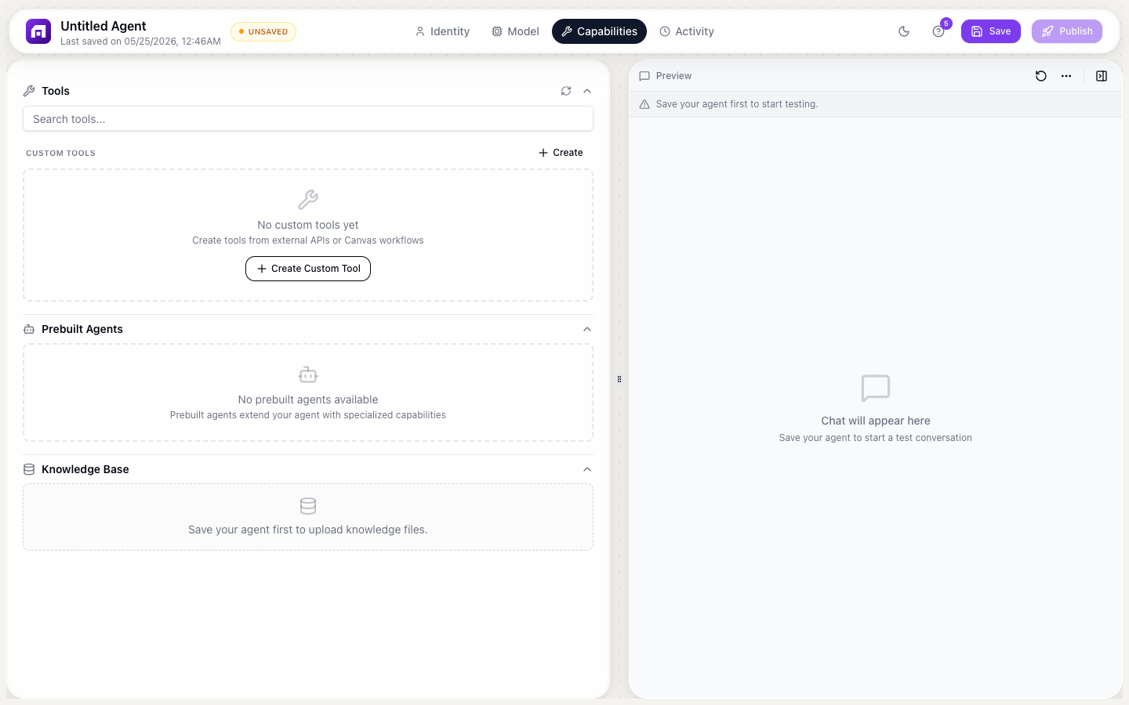The height and width of the screenshot is (705, 1129).
Task: Collapse the Prebuilt Agents section
Action: pyautogui.click(x=587, y=329)
